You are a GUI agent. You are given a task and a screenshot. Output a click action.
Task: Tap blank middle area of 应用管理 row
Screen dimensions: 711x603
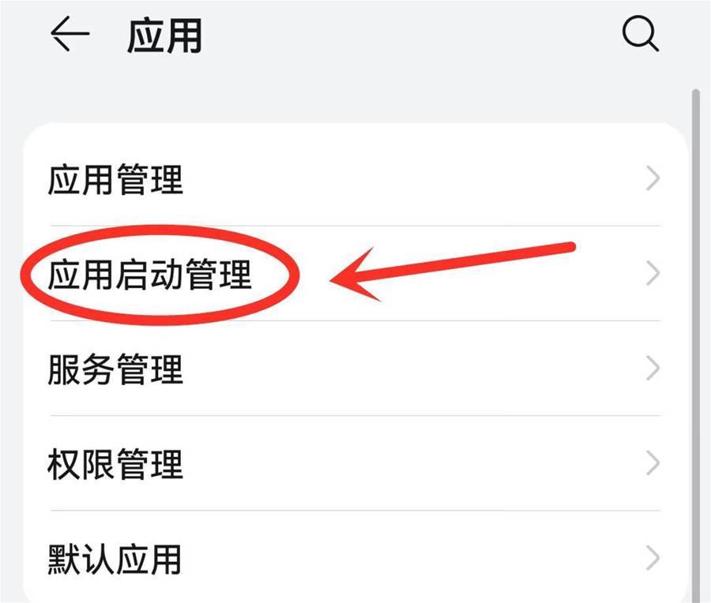[x=408, y=179]
